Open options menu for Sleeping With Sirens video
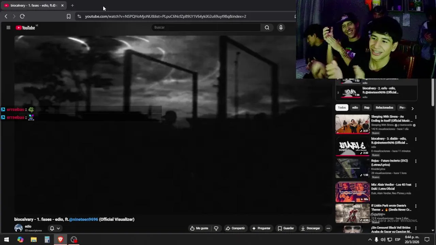The width and height of the screenshot is (436, 245). tap(416, 117)
